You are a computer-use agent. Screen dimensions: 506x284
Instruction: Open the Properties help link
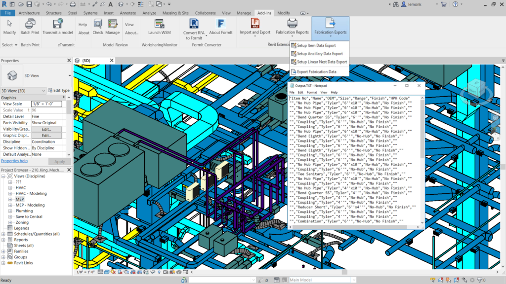tap(14, 161)
